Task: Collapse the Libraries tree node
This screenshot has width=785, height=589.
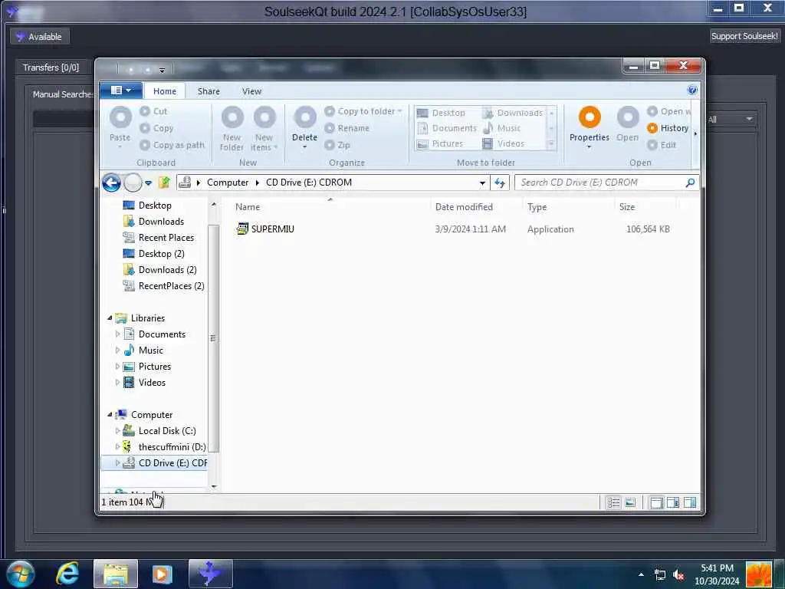Action: [110, 318]
